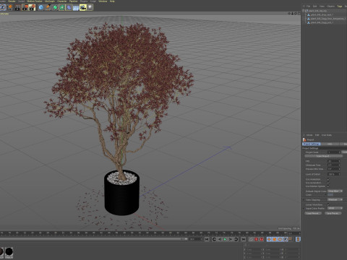This screenshot has height=260, width=347.
Task: Toggle rotation keying orange icon
Action: pos(280,239)
